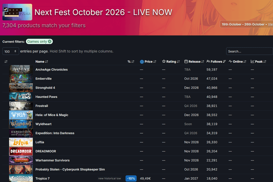Click the 47,024 follows value
This screenshot has height=182, width=273.
click(212, 79)
